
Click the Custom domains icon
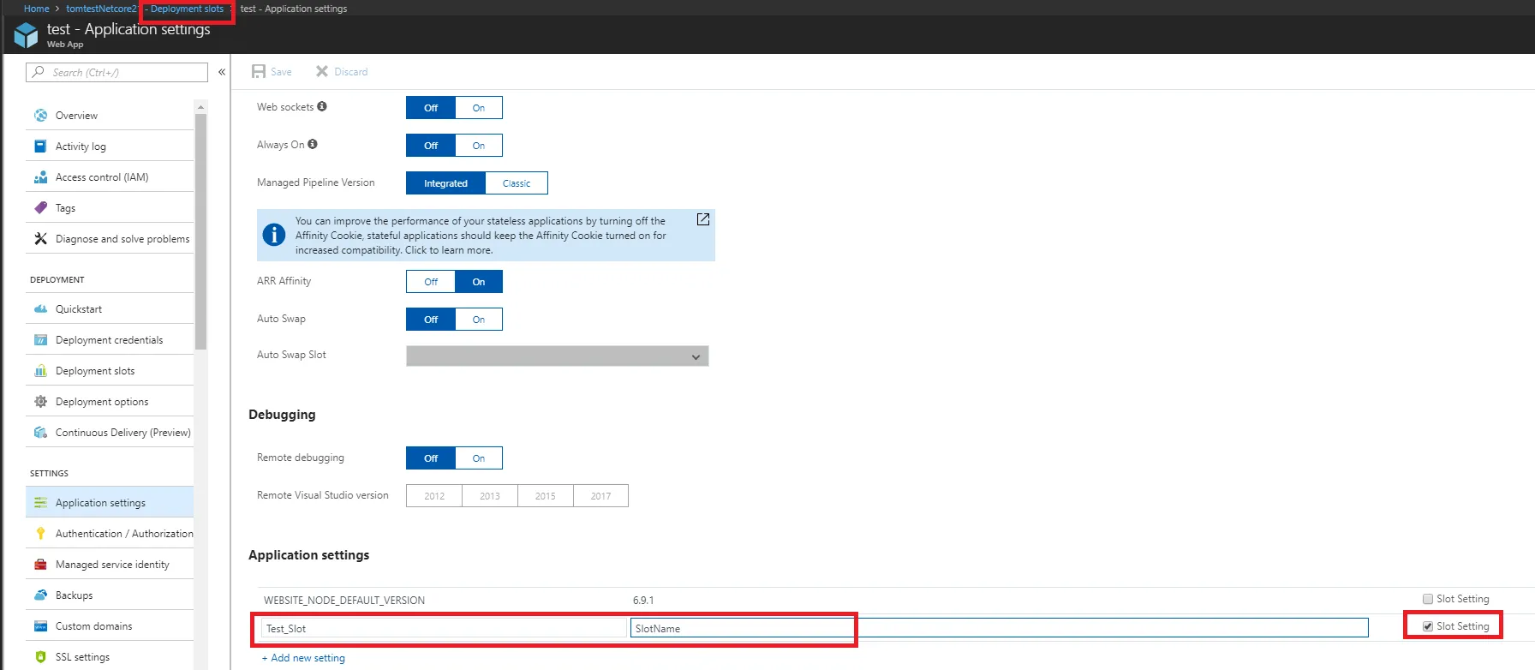click(40, 626)
